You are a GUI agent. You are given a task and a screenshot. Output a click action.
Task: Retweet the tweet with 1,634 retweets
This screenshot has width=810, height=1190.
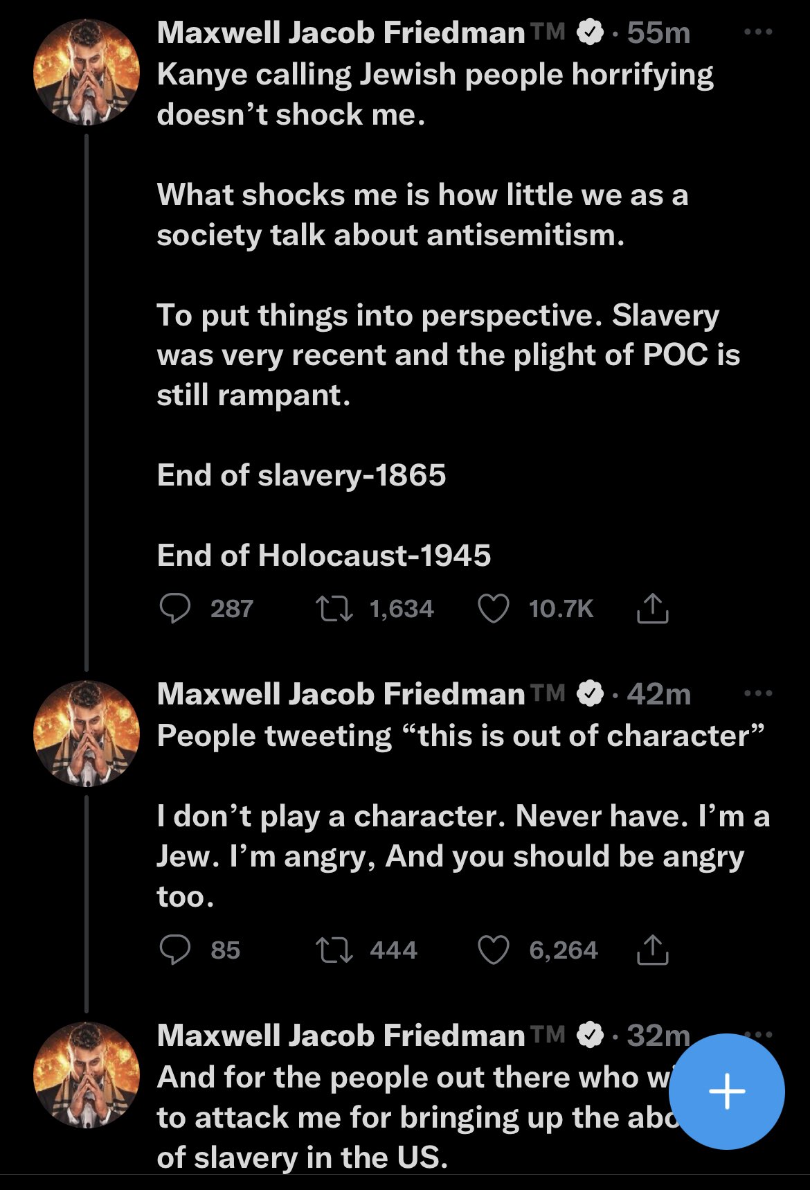334,609
